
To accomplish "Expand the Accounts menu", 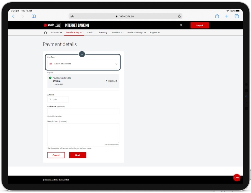I will click(x=56, y=33).
